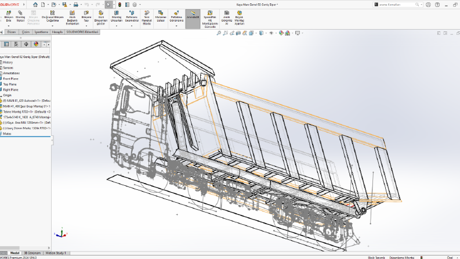The height and width of the screenshot is (259, 460).
Task: Open the Options gear icon
Action: pos(135,5)
